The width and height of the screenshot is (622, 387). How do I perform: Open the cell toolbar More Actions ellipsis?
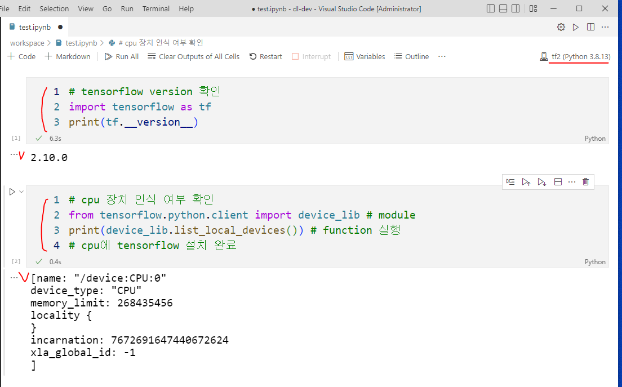pos(572,182)
